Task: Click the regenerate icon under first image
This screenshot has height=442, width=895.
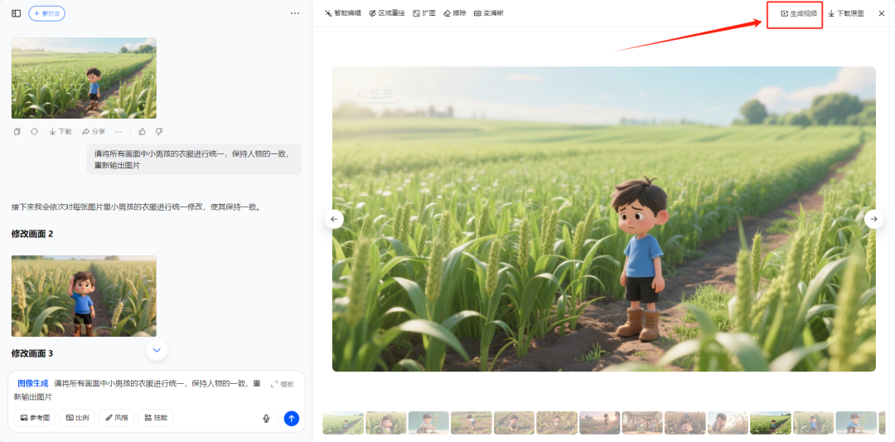Action: click(x=34, y=131)
